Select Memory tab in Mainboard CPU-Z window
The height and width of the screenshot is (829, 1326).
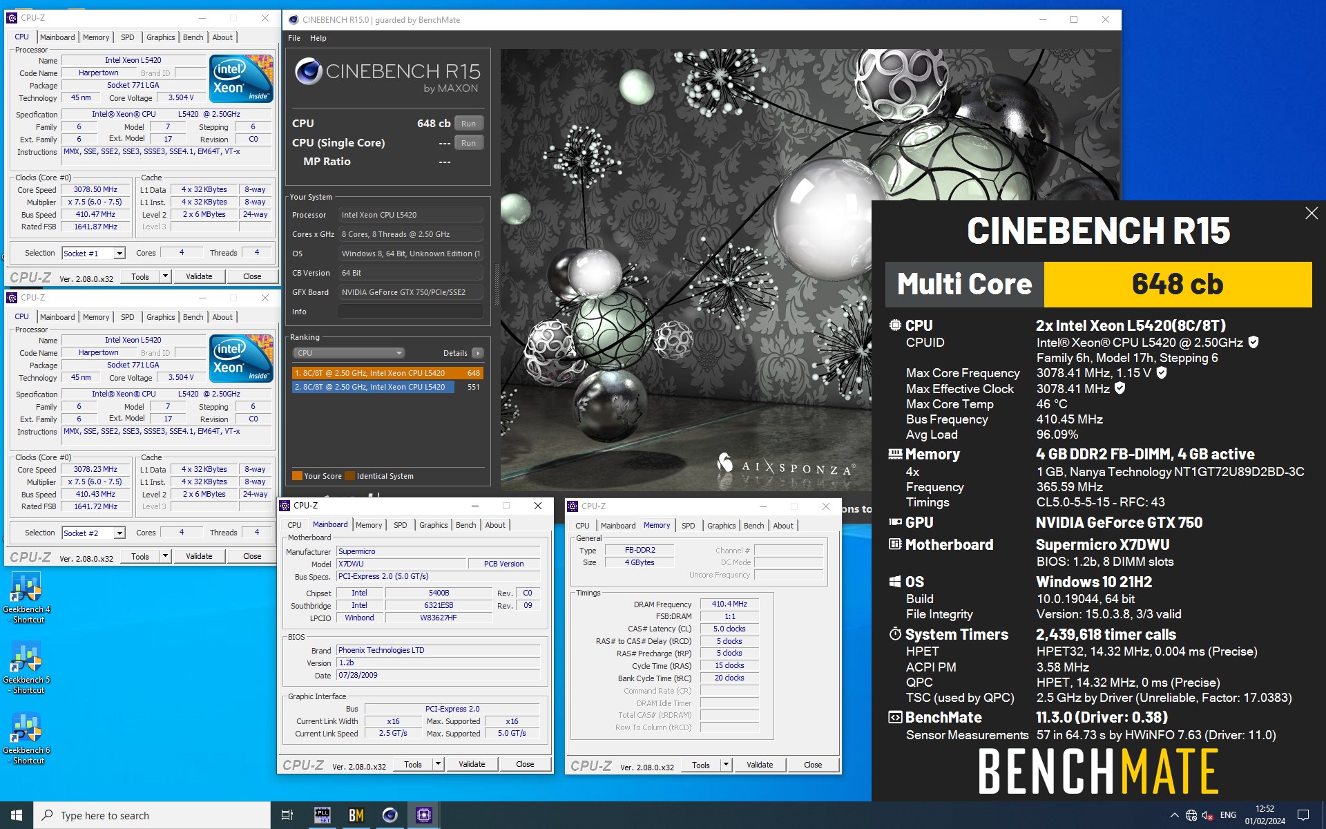(369, 525)
